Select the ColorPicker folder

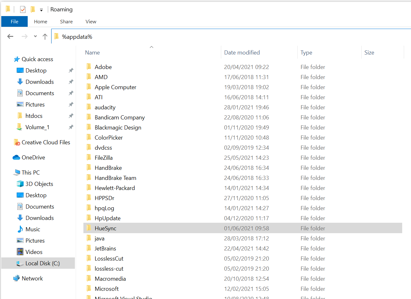[x=109, y=138]
